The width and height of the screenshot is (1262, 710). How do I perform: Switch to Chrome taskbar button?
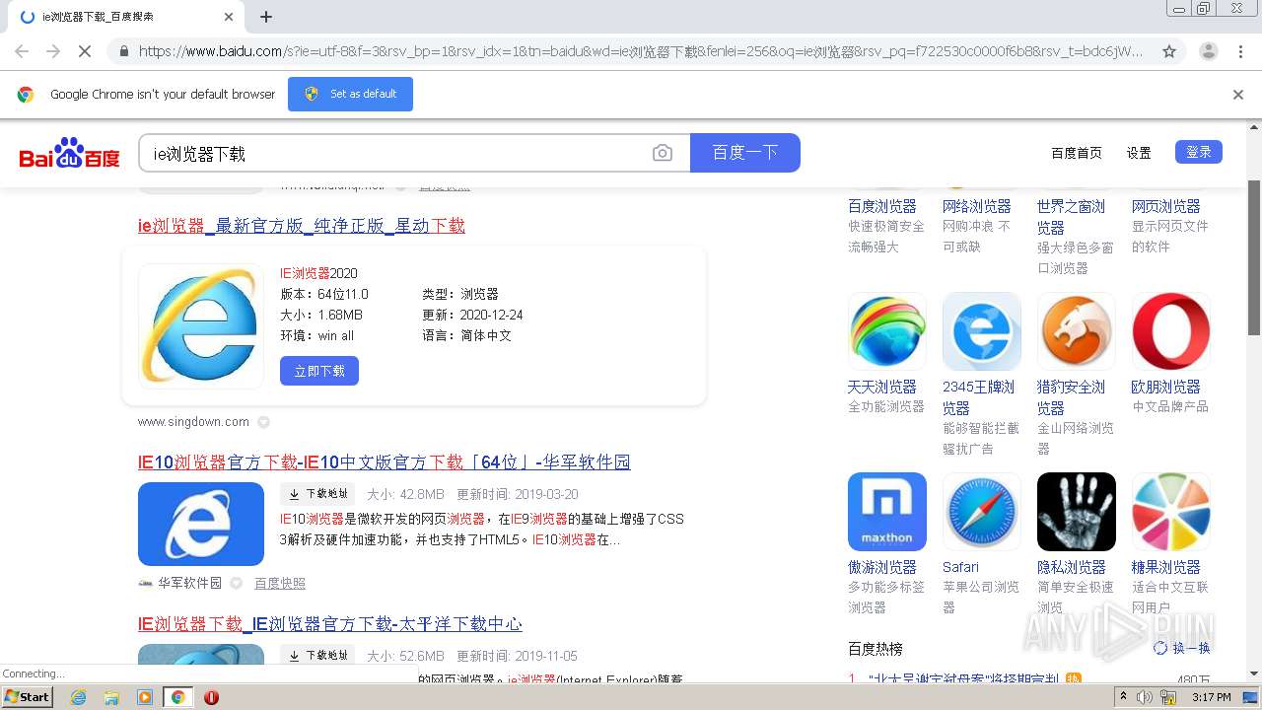178,697
